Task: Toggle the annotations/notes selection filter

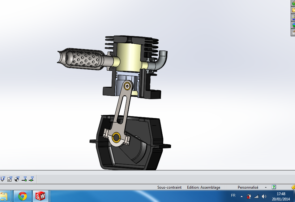Action: (x=10, y=179)
